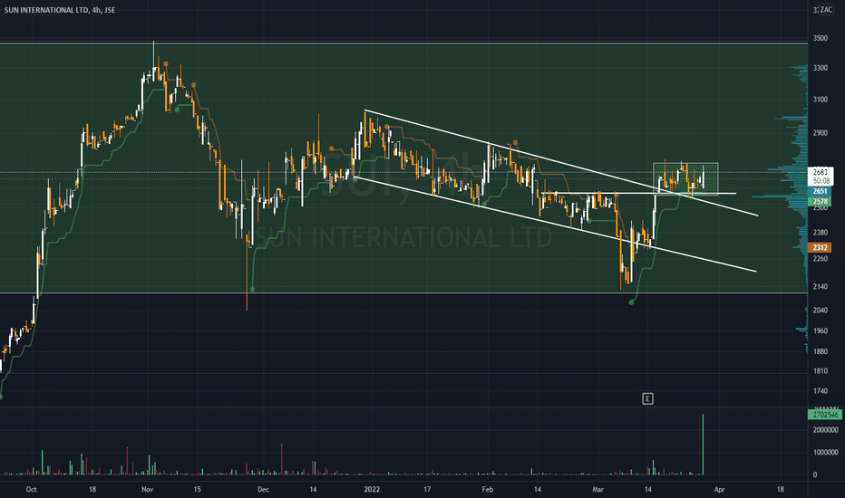Click the 3500 price axis label
The width and height of the screenshot is (845, 498).
821,38
